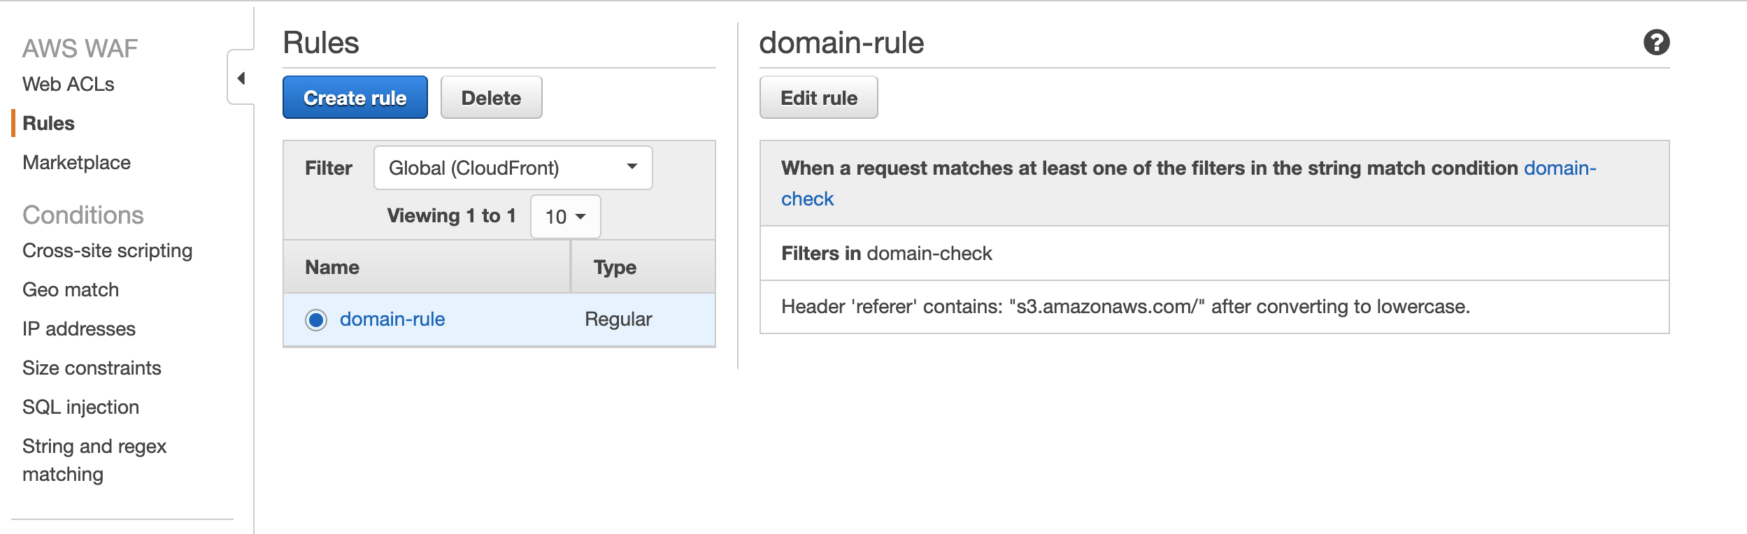1747x534 pixels.
Task: Open Geo match conditions
Action: pyautogui.click(x=71, y=290)
